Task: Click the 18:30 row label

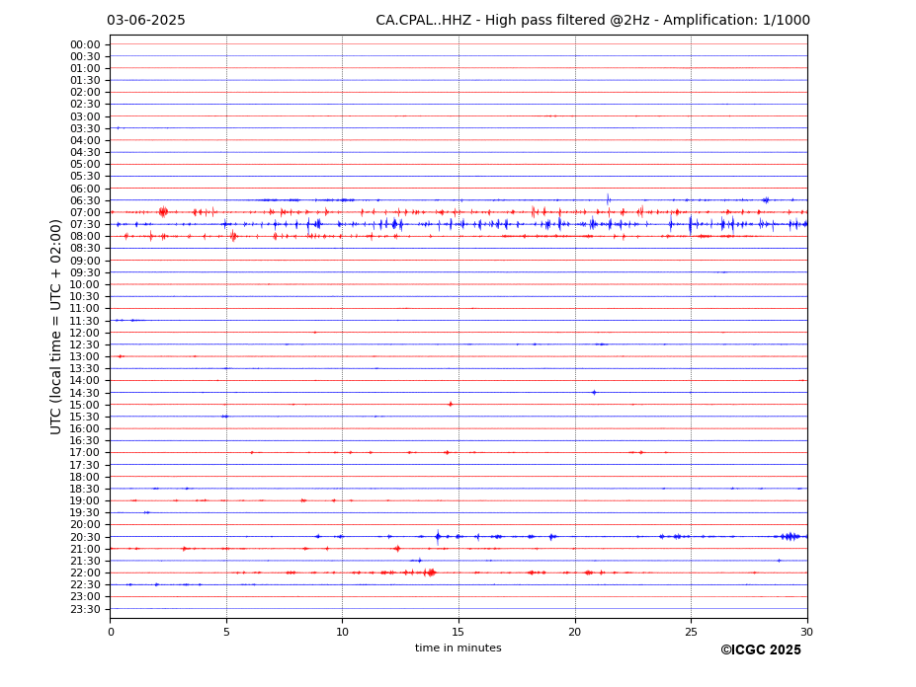Action: (x=85, y=490)
